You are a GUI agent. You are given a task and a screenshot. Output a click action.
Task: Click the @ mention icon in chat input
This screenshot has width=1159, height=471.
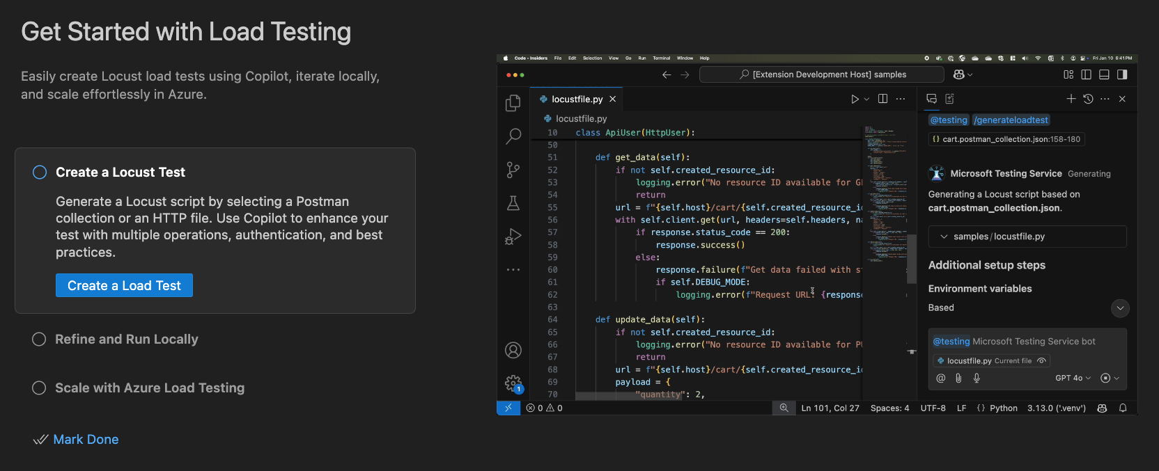pos(941,378)
